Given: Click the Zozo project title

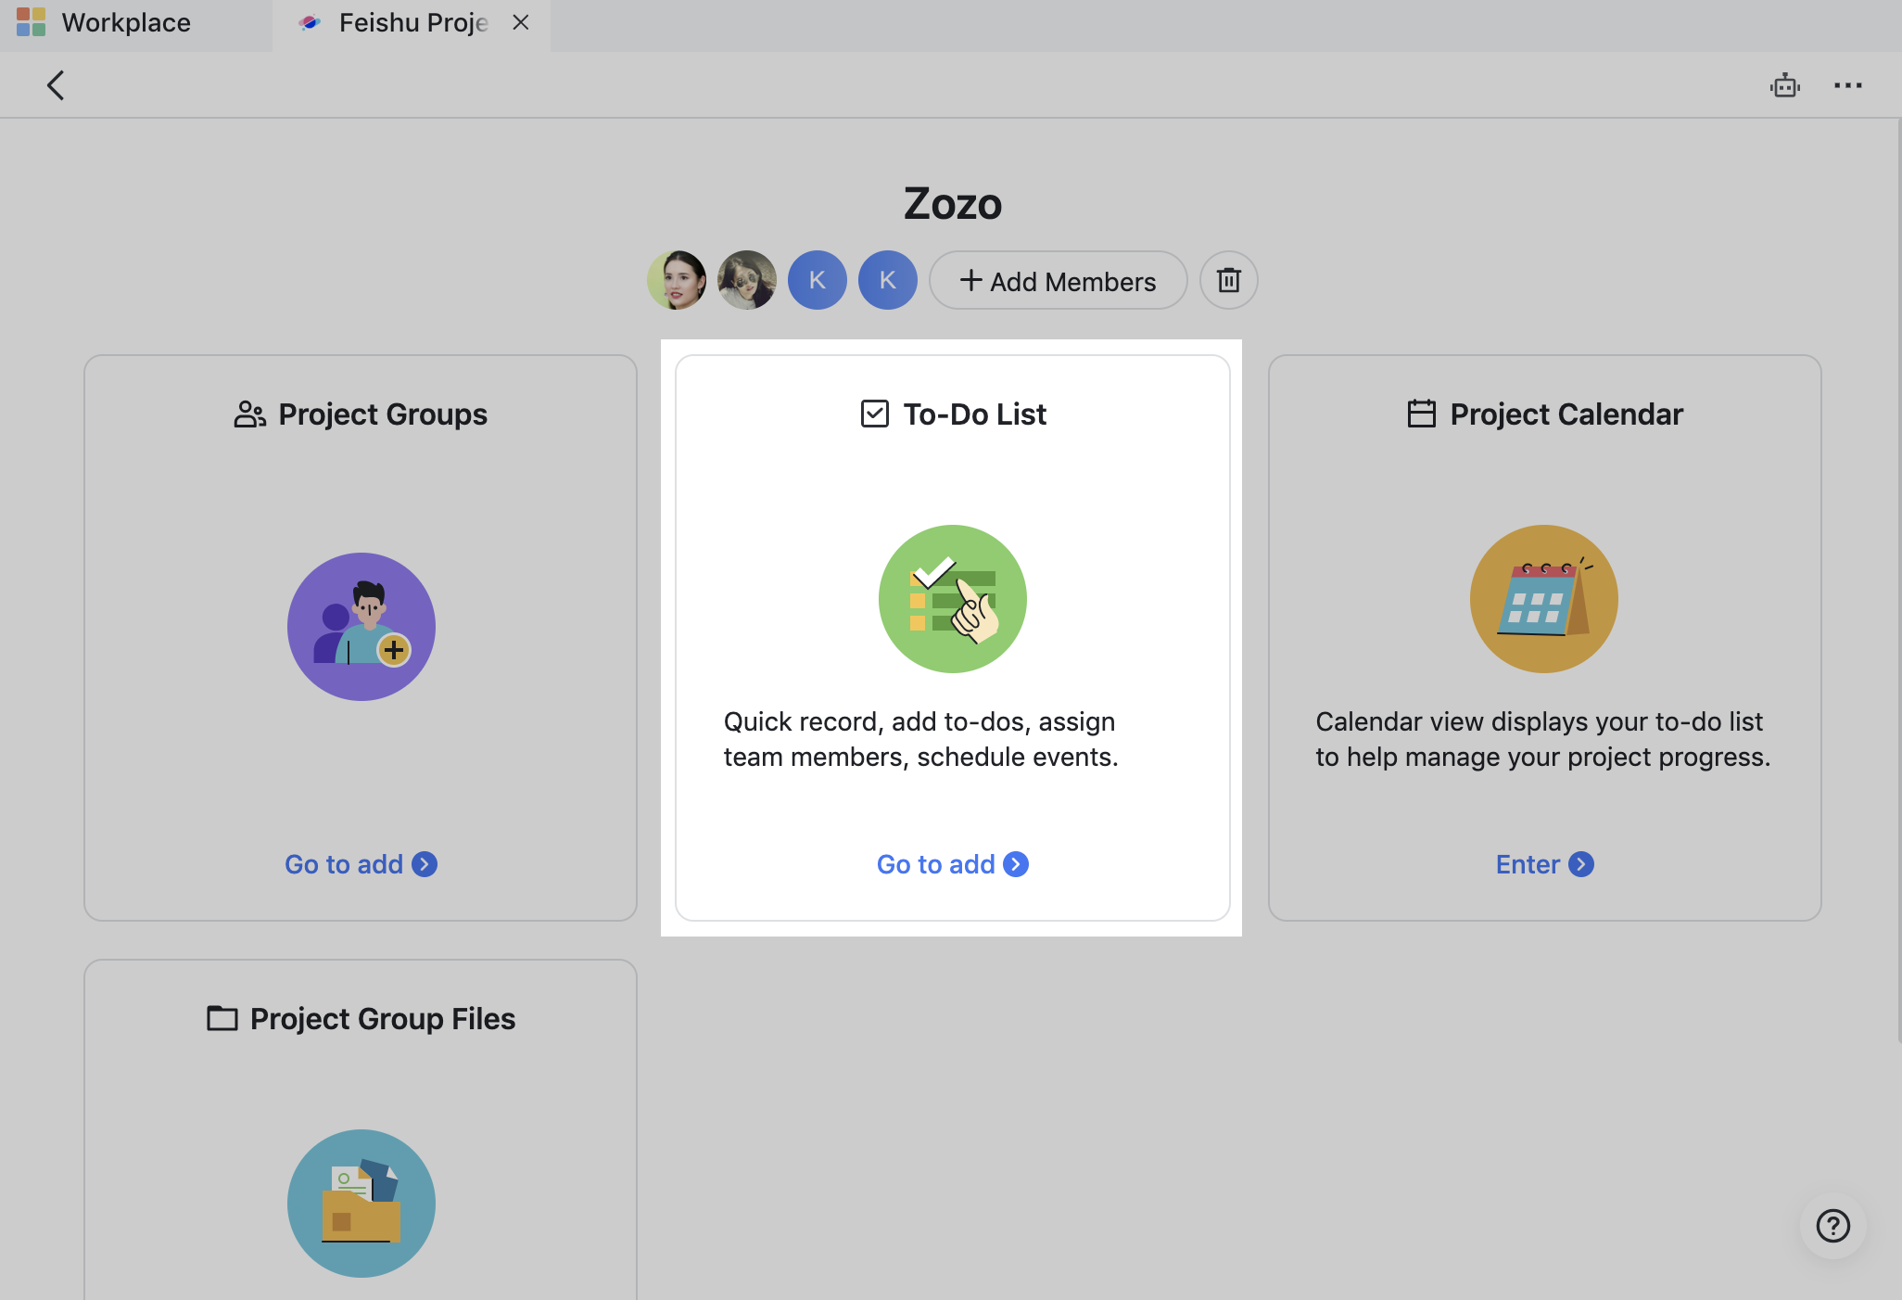Looking at the screenshot, I should (x=953, y=203).
